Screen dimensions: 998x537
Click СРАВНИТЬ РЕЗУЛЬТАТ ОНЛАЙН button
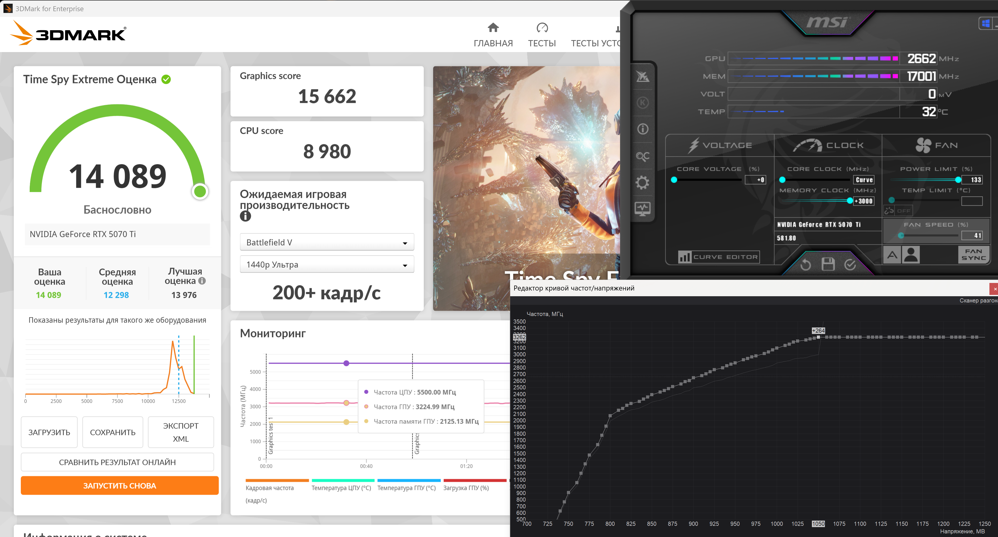pos(117,462)
